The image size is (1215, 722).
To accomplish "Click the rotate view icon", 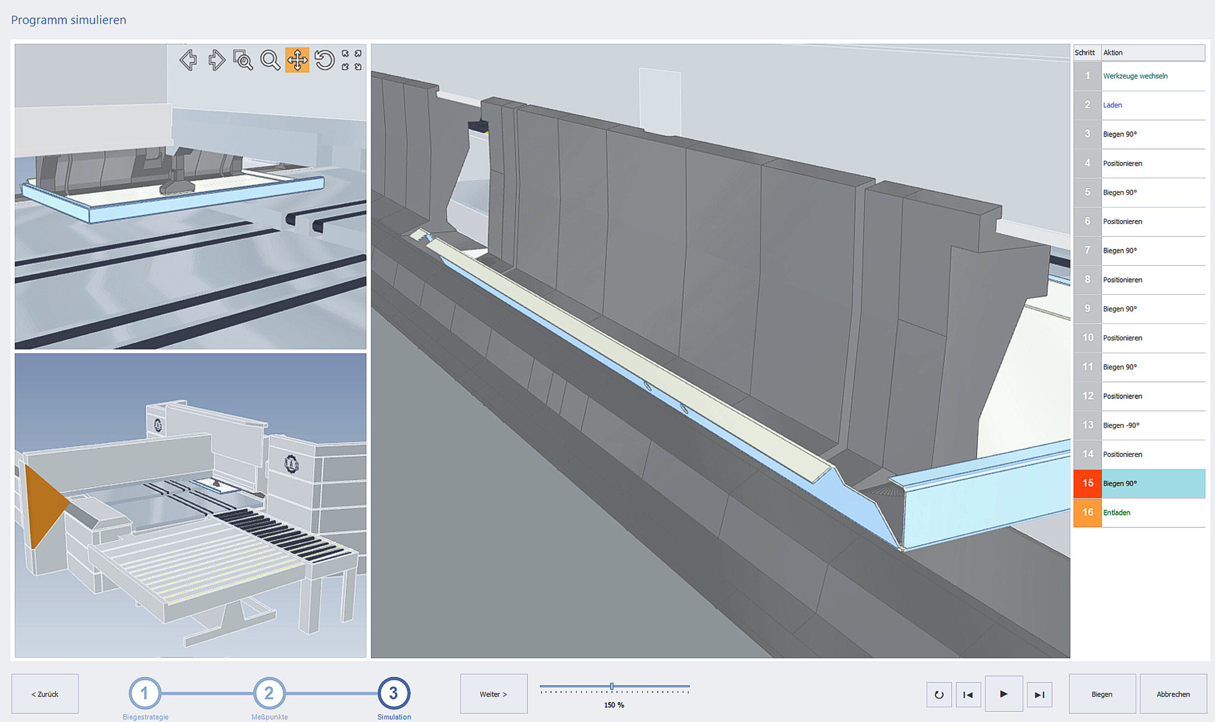I will pos(324,60).
